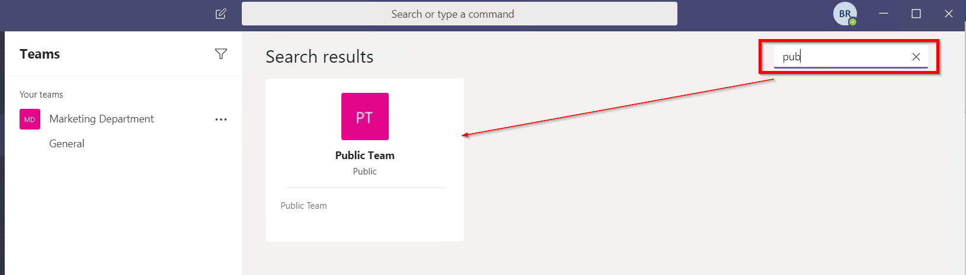Focus the 'Search or type a command' box
Image resolution: width=966 pixels, height=275 pixels.
tap(459, 14)
